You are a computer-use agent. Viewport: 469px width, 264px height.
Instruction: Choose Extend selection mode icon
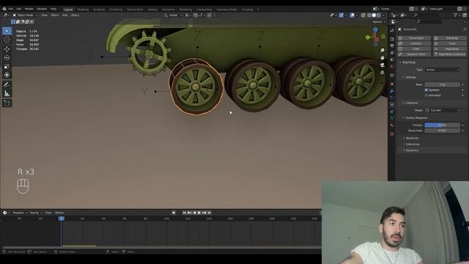18,21
